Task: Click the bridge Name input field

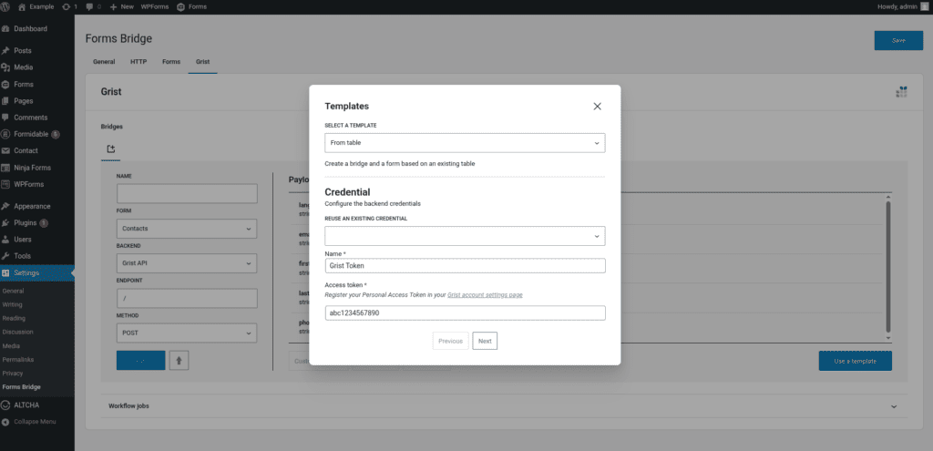Action: click(x=187, y=193)
